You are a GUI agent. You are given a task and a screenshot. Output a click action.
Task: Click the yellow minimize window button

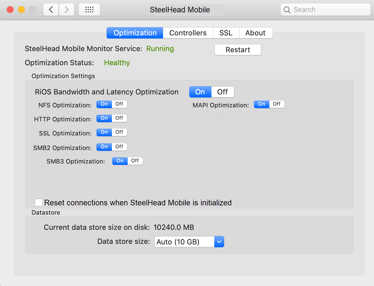21,10
